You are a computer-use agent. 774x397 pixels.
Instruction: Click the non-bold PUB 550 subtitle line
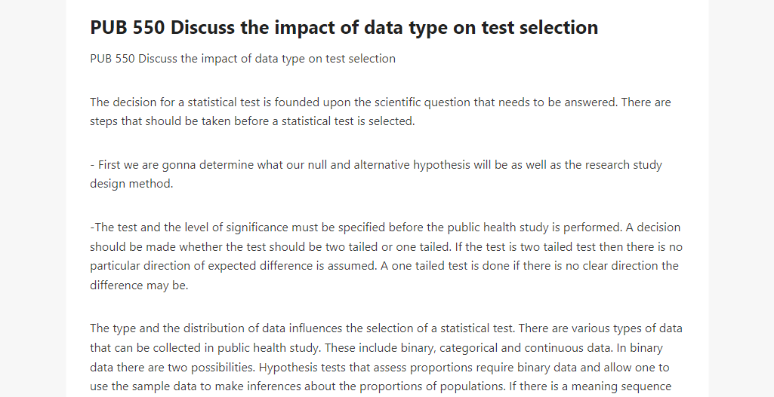click(x=242, y=59)
